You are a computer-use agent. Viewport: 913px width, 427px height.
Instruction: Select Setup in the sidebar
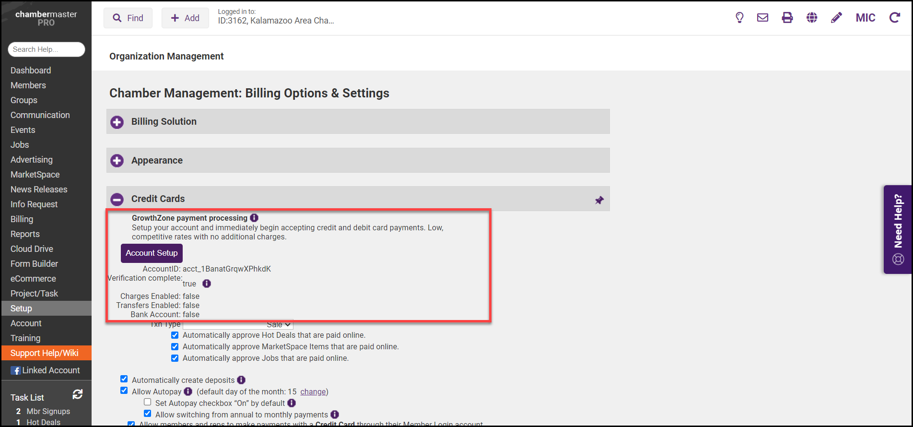point(47,308)
